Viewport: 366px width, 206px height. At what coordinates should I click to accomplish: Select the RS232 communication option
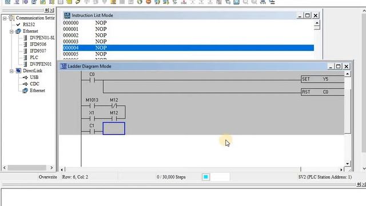pos(29,25)
